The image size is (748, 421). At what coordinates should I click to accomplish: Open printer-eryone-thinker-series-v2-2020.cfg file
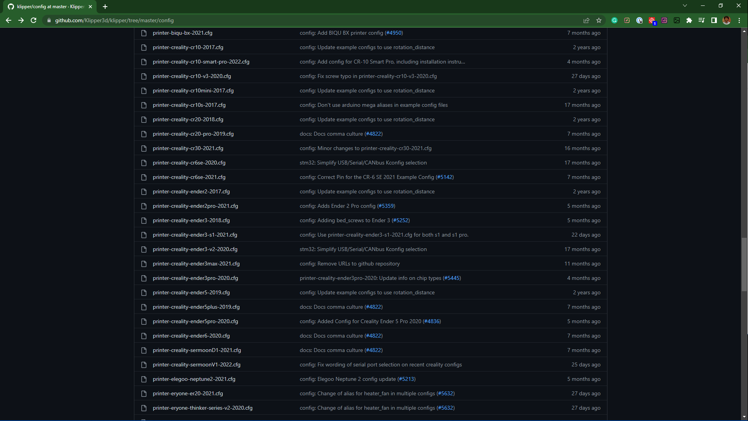pos(202,408)
